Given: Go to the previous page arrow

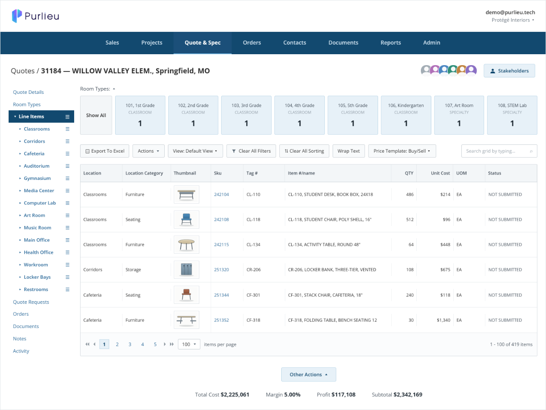Looking at the screenshot, I should [94, 344].
